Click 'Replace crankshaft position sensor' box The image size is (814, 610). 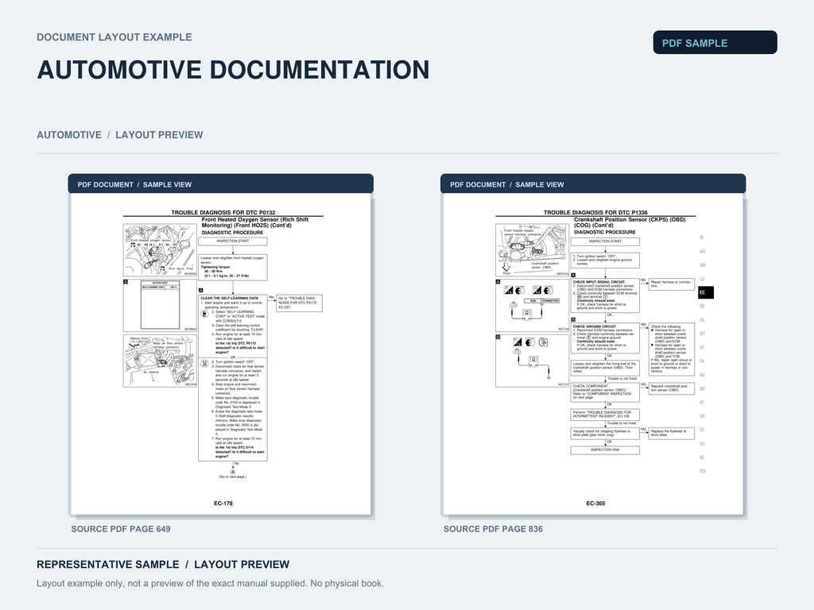pyautogui.click(x=671, y=388)
